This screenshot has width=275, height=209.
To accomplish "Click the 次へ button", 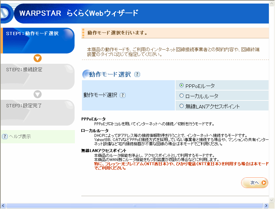I will 254,183.
